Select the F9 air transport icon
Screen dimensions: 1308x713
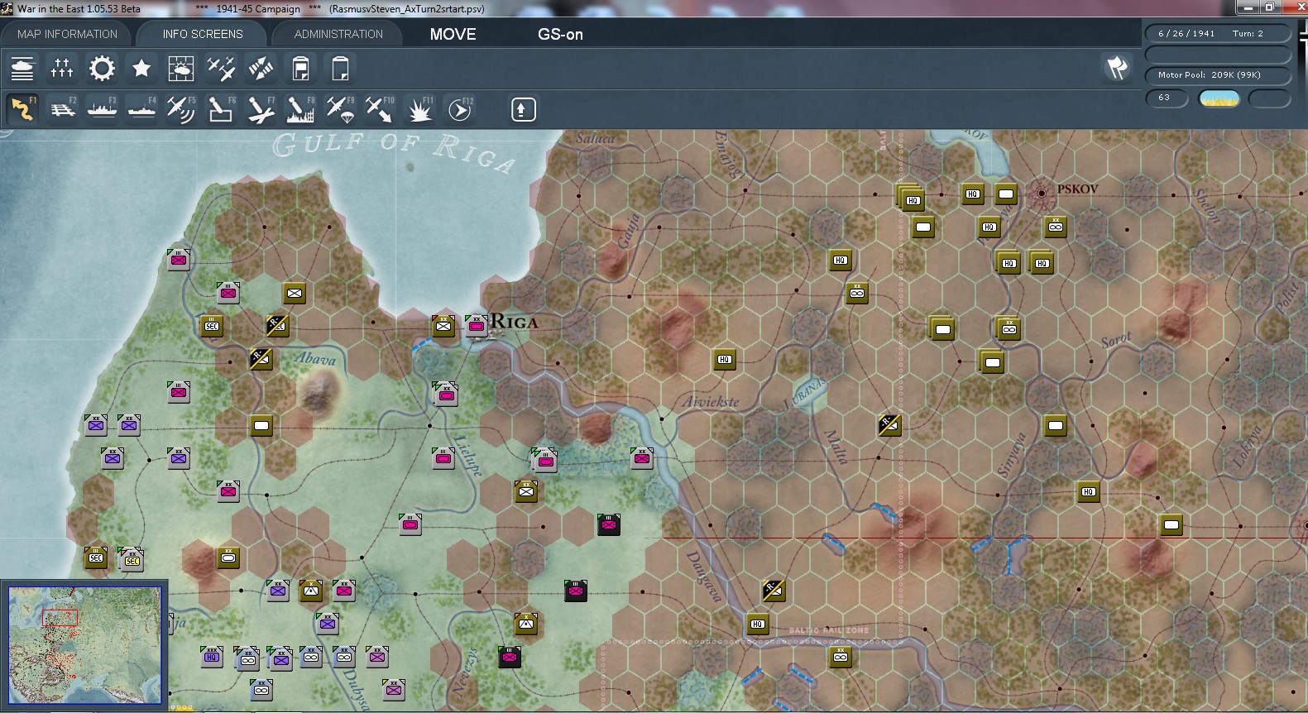[340, 109]
